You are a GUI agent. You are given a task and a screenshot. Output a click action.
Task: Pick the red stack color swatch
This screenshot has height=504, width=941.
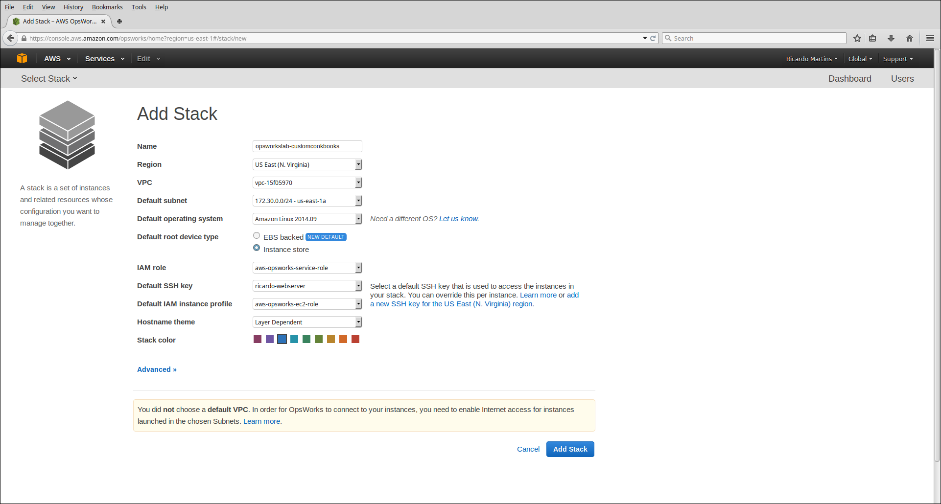(x=355, y=339)
